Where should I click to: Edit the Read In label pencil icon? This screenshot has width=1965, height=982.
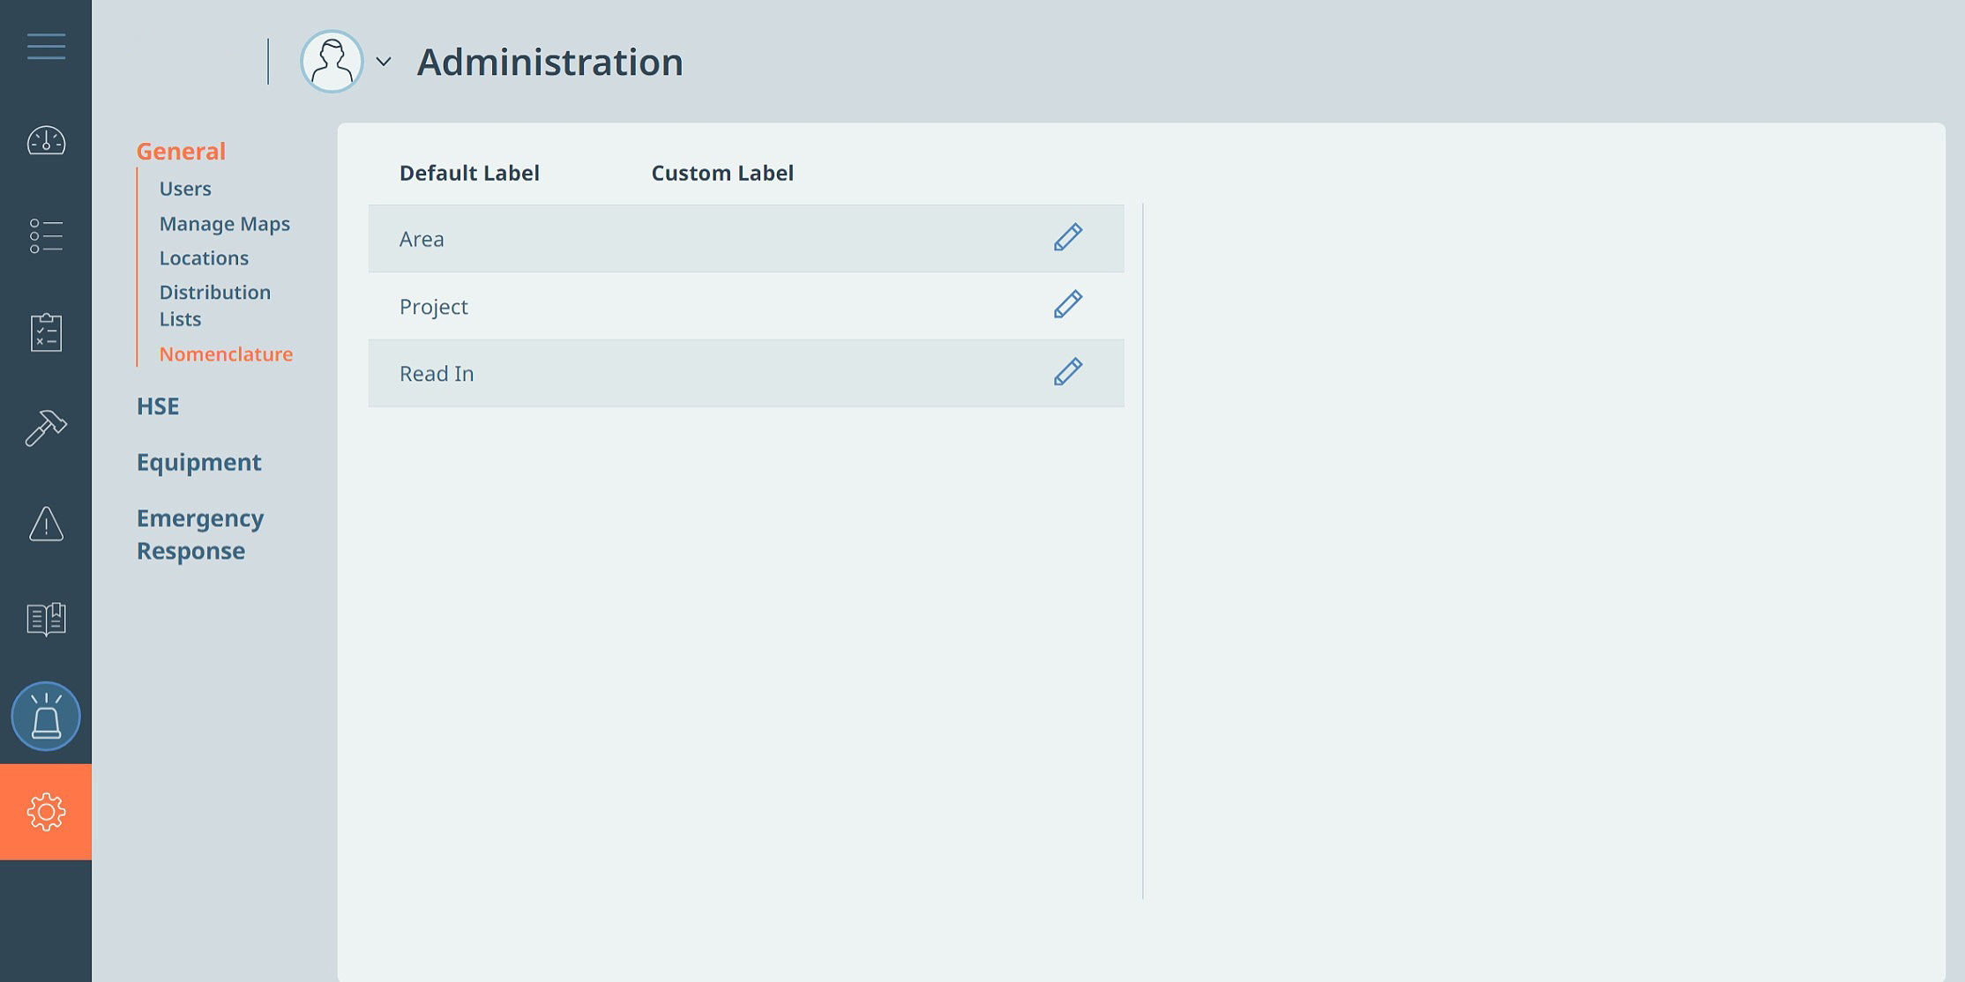[x=1068, y=372]
